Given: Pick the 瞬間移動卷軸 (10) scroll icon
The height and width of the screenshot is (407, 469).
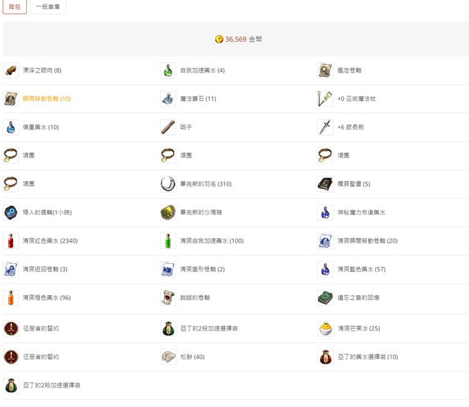Looking at the screenshot, I should [11, 99].
